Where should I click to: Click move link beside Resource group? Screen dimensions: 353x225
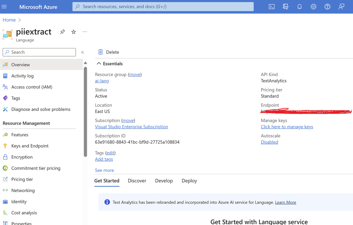tap(135, 75)
